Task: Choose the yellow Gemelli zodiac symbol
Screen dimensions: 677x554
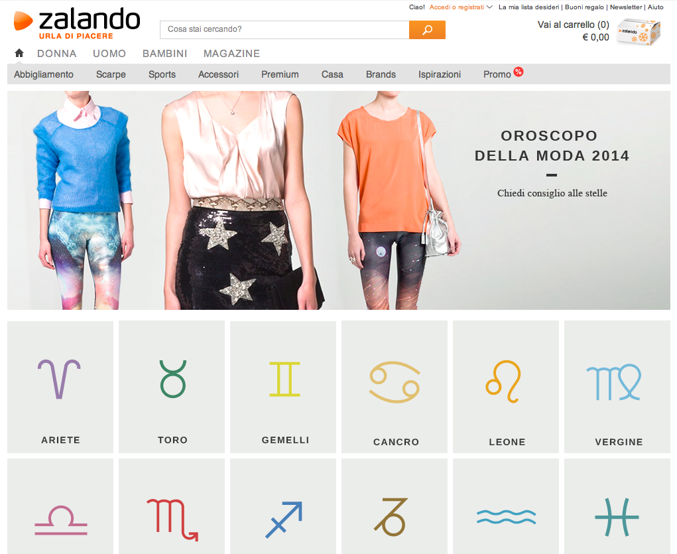Action: point(284,379)
